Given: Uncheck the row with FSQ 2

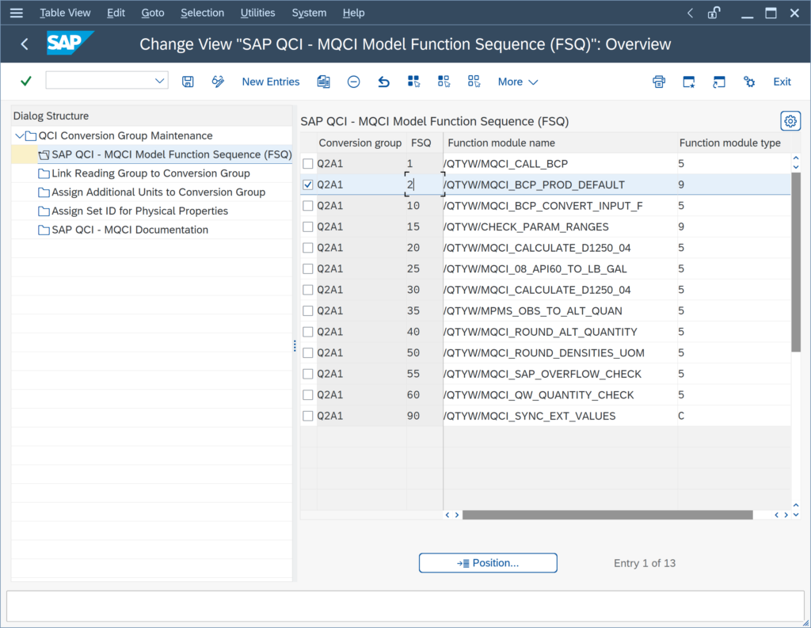Looking at the screenshot, I should [308, 185].
